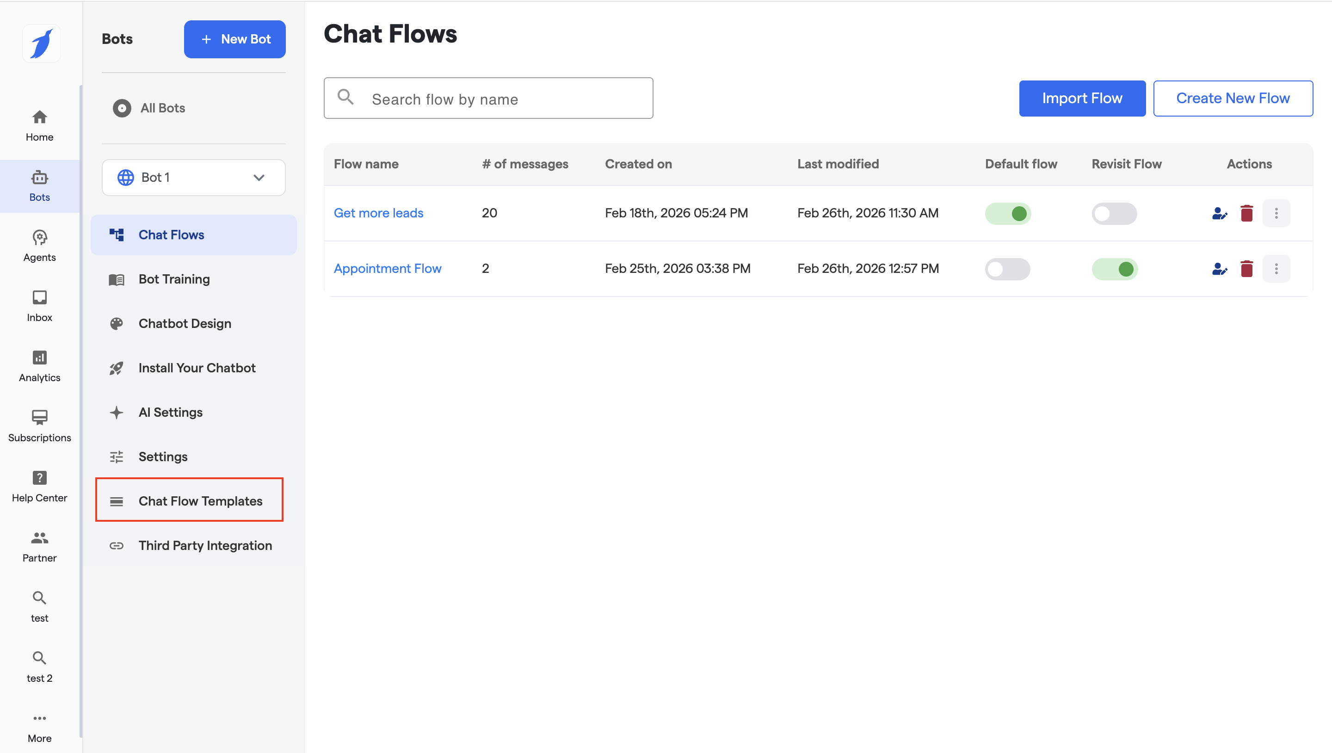Image resolution: width=1332 pixels, height=753 pixels.
Task: Click the delete icon for Get more leads
Action: tap(1246, 213)
